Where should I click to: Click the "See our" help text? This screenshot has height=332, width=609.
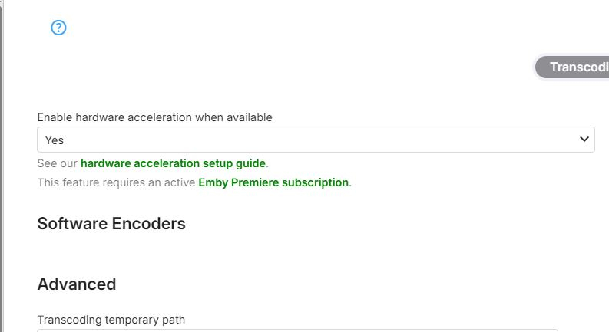58,163
